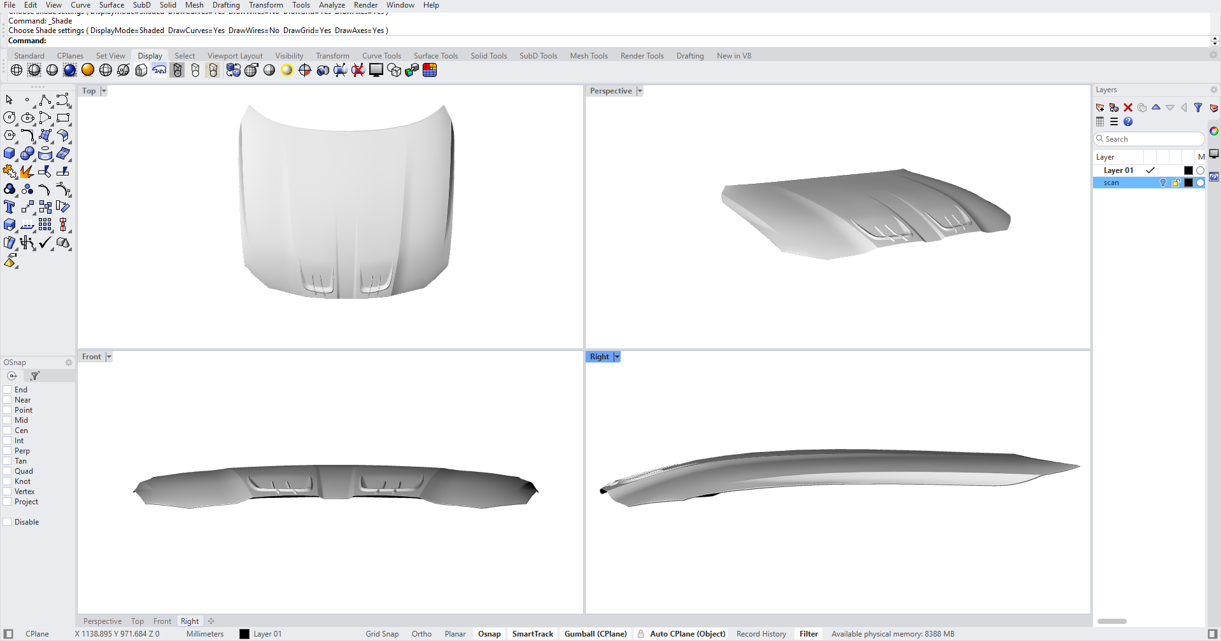
Task: Enable the End object snap checkbox
Action: tap(8, 390)
